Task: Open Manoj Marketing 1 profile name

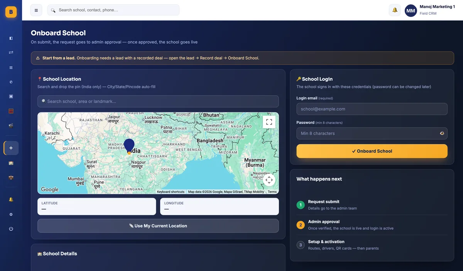Action: (x=437, y=7)
